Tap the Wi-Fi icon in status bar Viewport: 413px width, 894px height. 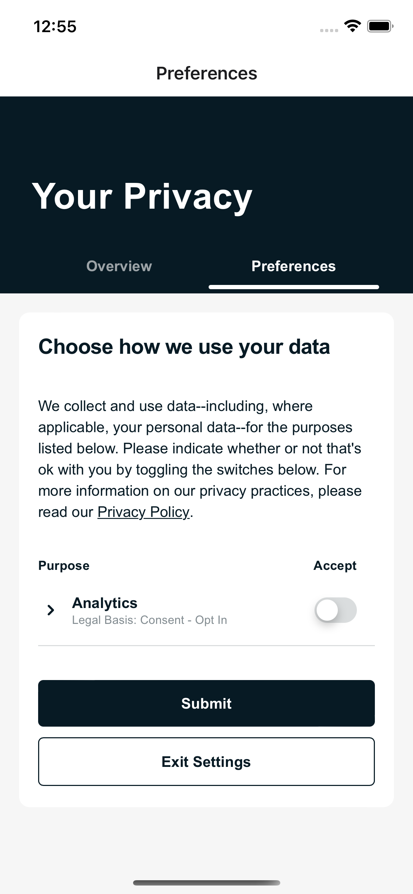[x=352, y=26]
